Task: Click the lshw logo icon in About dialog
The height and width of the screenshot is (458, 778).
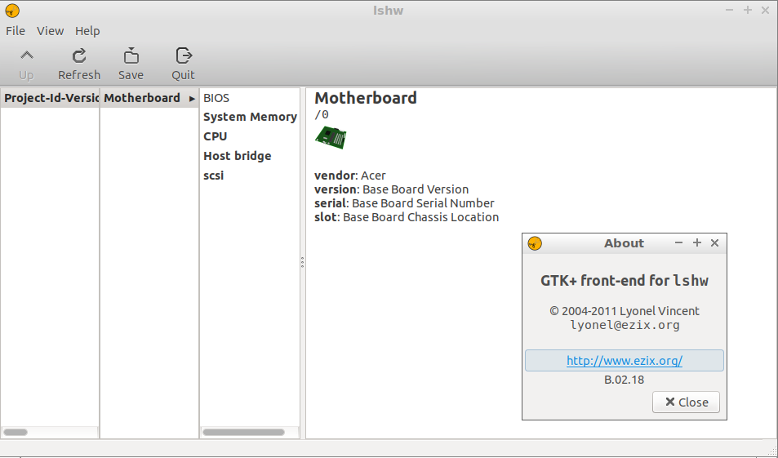Action: point(535,243)
